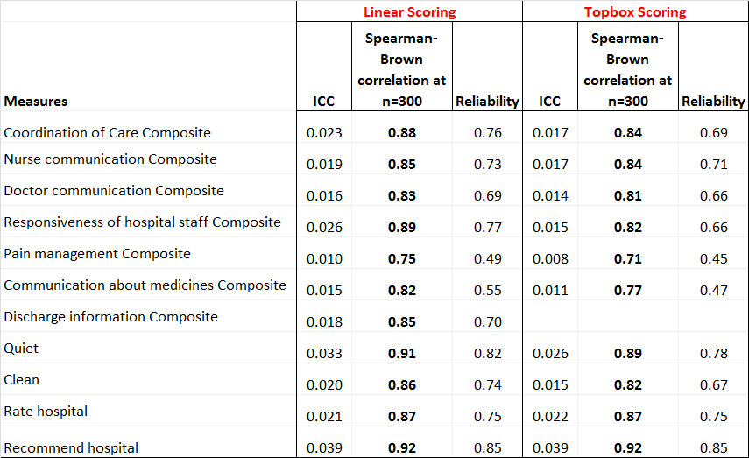749x458 pixels.
Task: Select the Measures column header
Action: point(36,101)
